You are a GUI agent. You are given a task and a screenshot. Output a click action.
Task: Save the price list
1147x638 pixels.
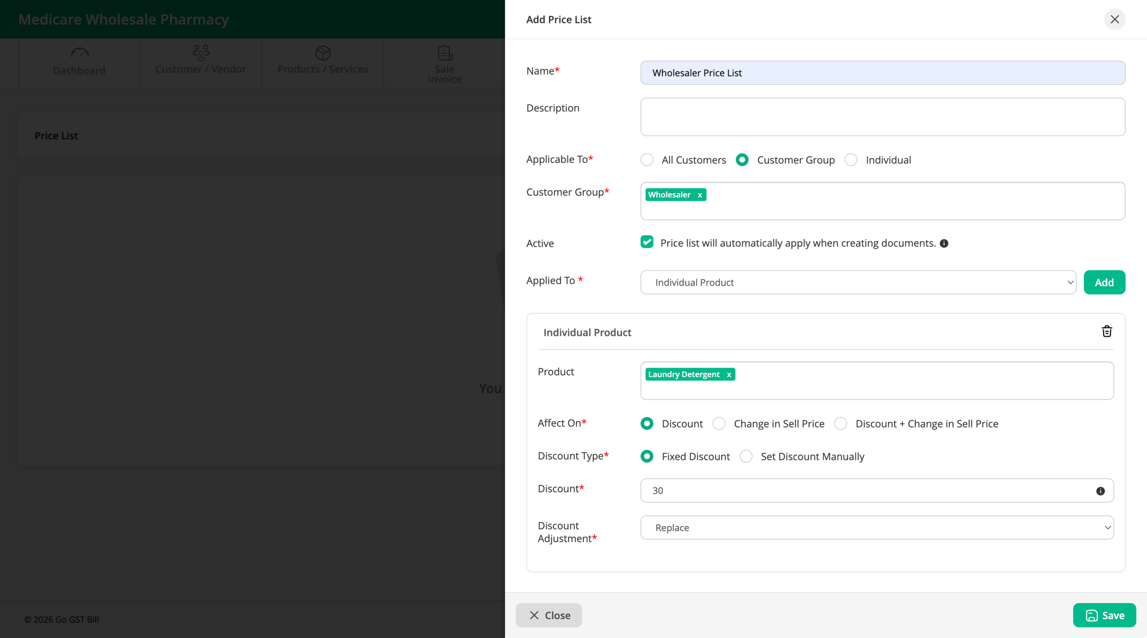[x=1104, y=615]
